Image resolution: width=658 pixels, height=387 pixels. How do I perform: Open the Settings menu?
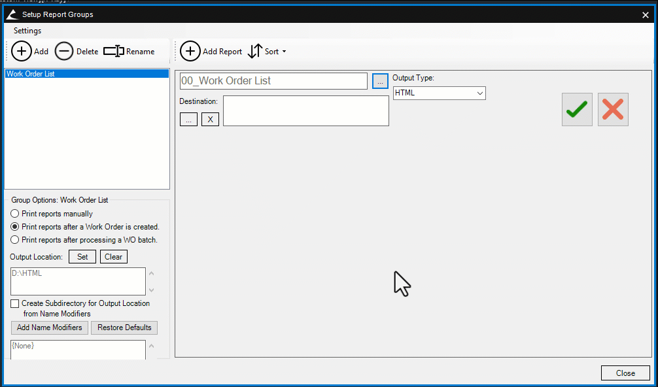[27, 31]
